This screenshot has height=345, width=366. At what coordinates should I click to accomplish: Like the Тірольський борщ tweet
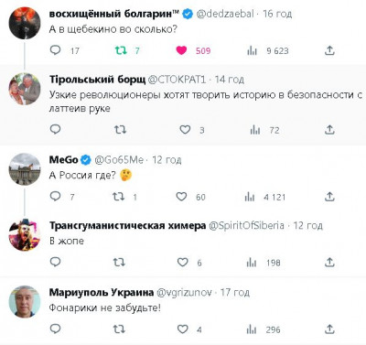click(x=185, y=130)
